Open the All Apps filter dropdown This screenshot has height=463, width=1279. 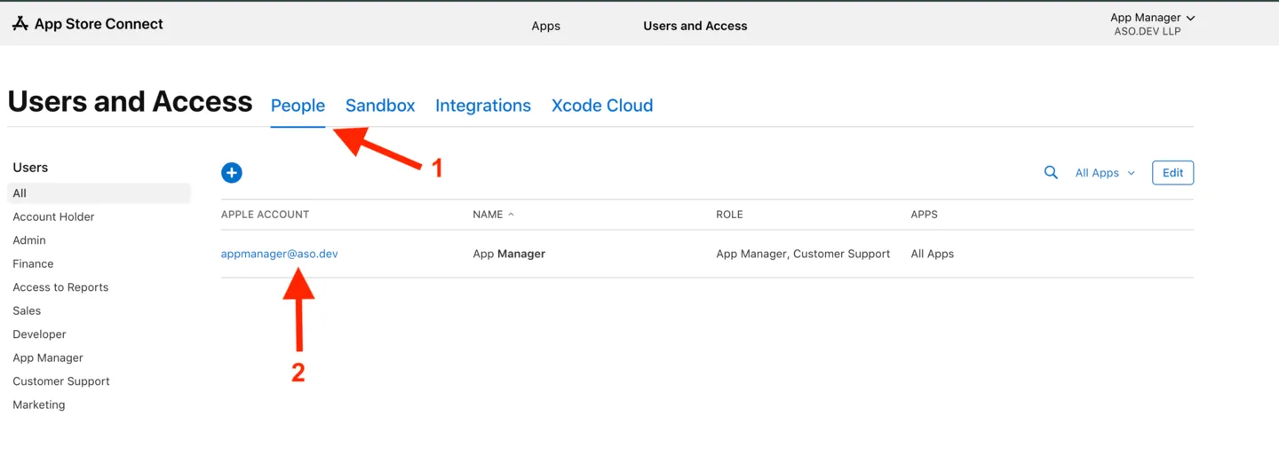coord(1105,173)
